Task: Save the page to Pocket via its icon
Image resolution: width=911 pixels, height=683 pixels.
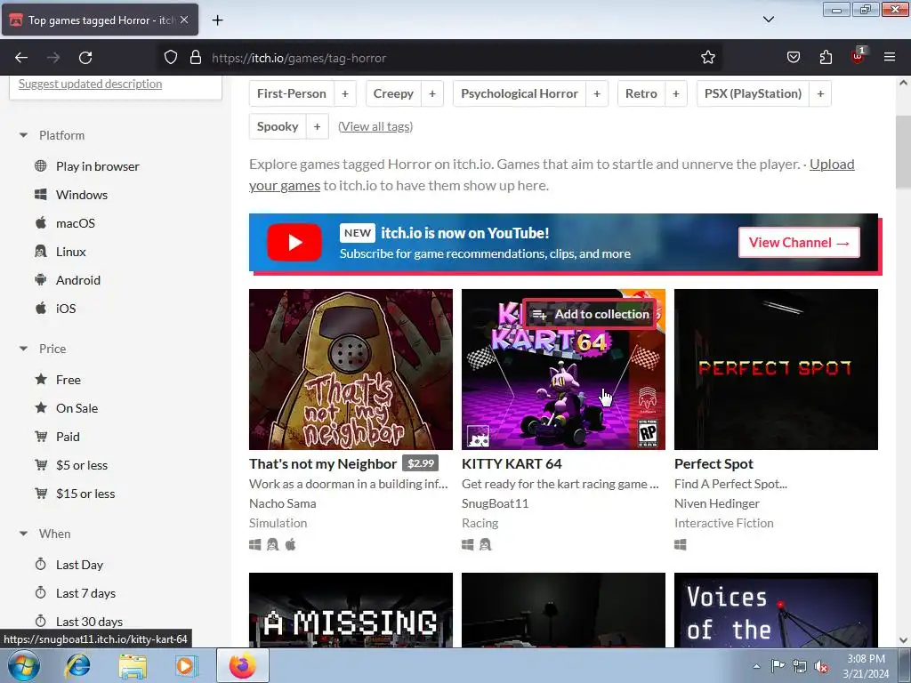Action: 793,58
